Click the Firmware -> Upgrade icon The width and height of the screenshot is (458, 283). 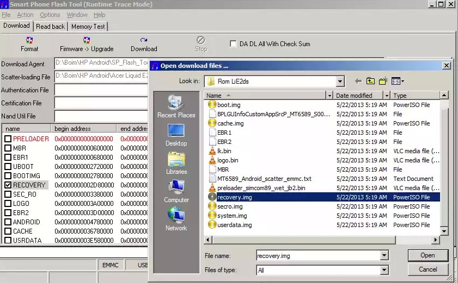click(x=87, y=40)
